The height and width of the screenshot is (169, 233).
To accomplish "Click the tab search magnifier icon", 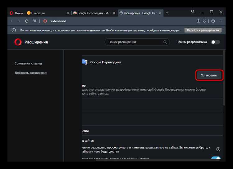I will [193, 11].
